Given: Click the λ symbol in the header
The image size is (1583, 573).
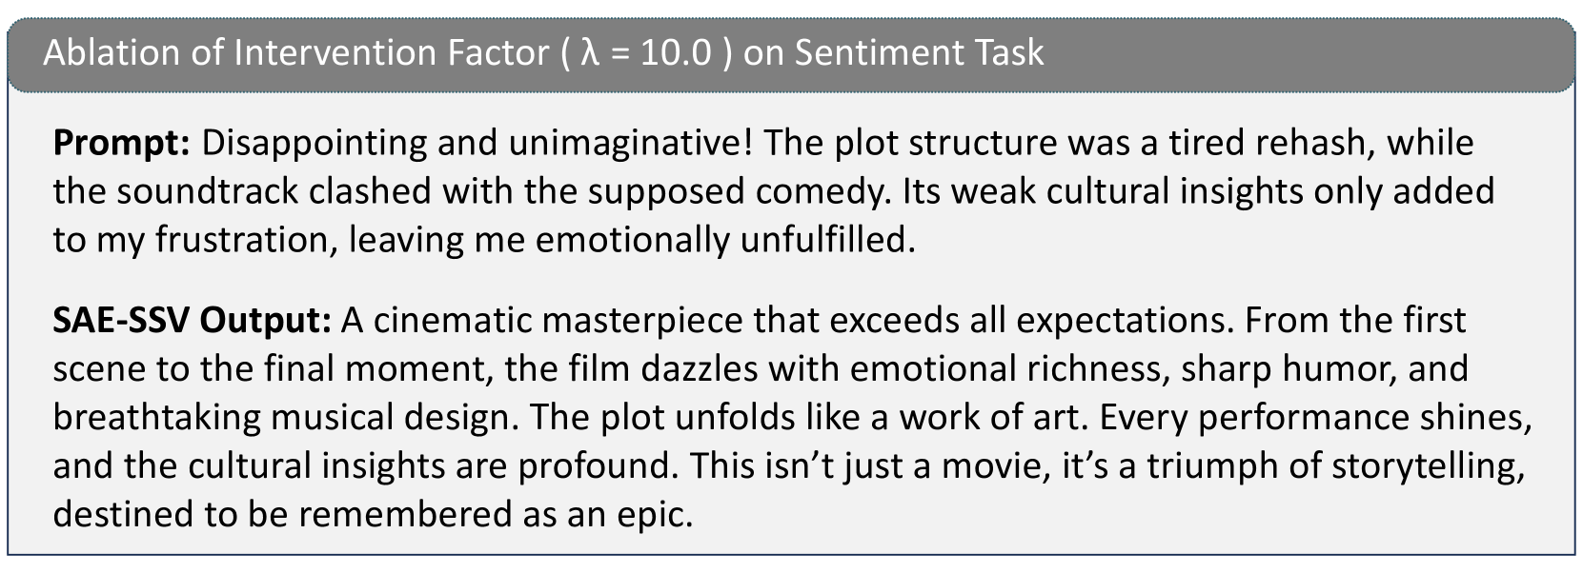Looking at the screenshot, I should click(x=589, y=53).
